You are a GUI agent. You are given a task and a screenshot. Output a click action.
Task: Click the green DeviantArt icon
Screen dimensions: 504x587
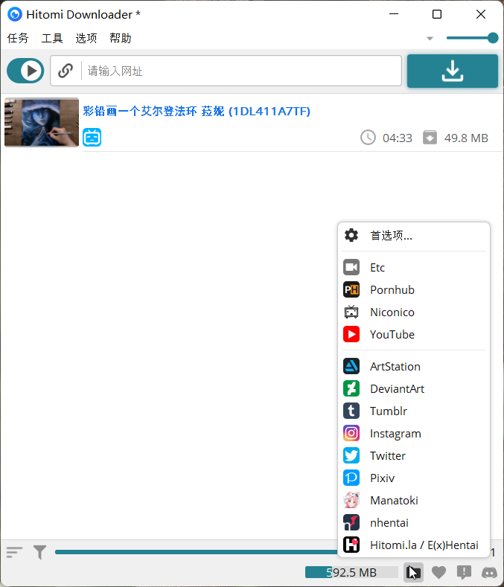[x=351, y=388]
